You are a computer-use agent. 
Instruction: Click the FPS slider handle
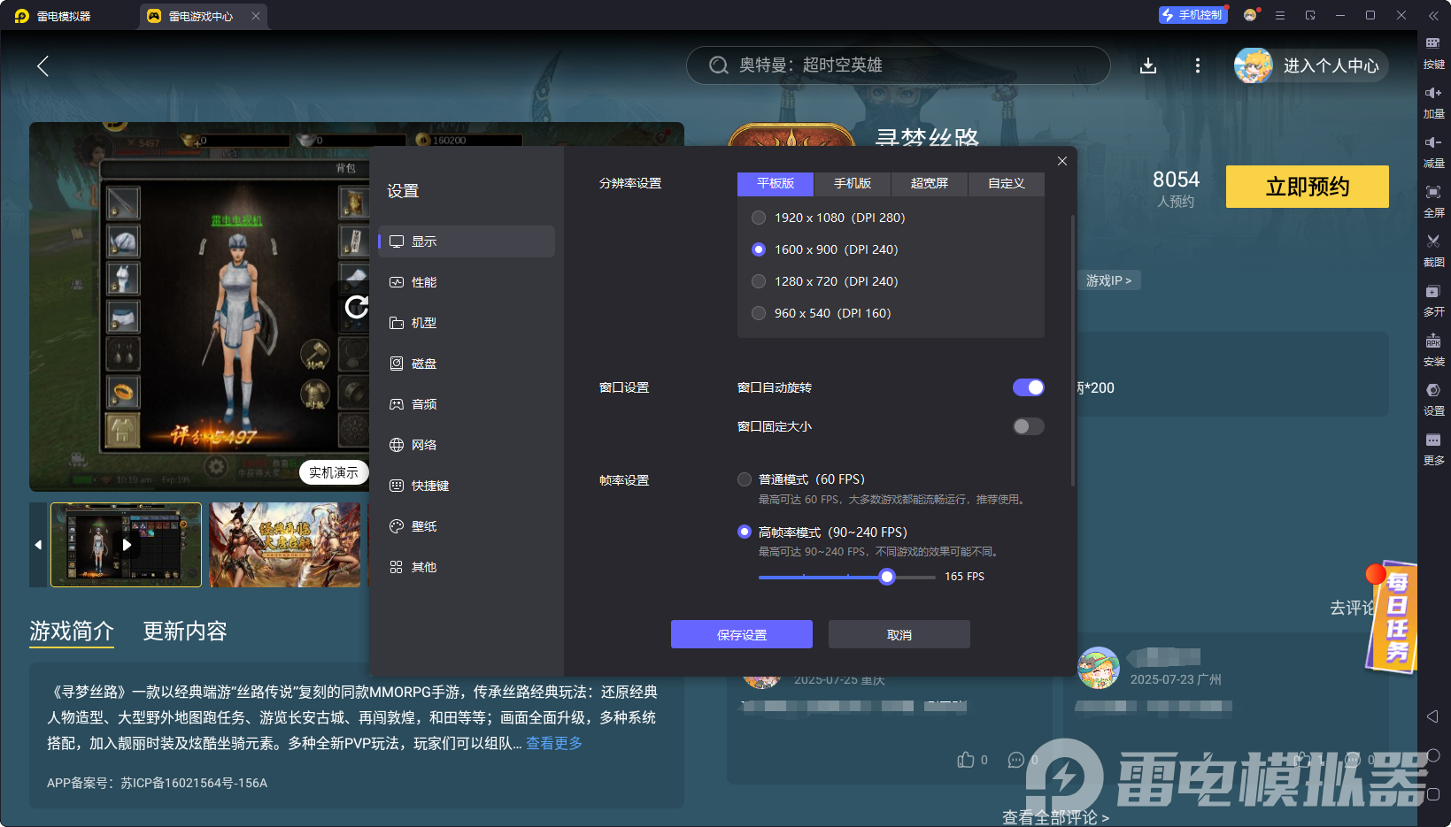[x=886, y=577]
